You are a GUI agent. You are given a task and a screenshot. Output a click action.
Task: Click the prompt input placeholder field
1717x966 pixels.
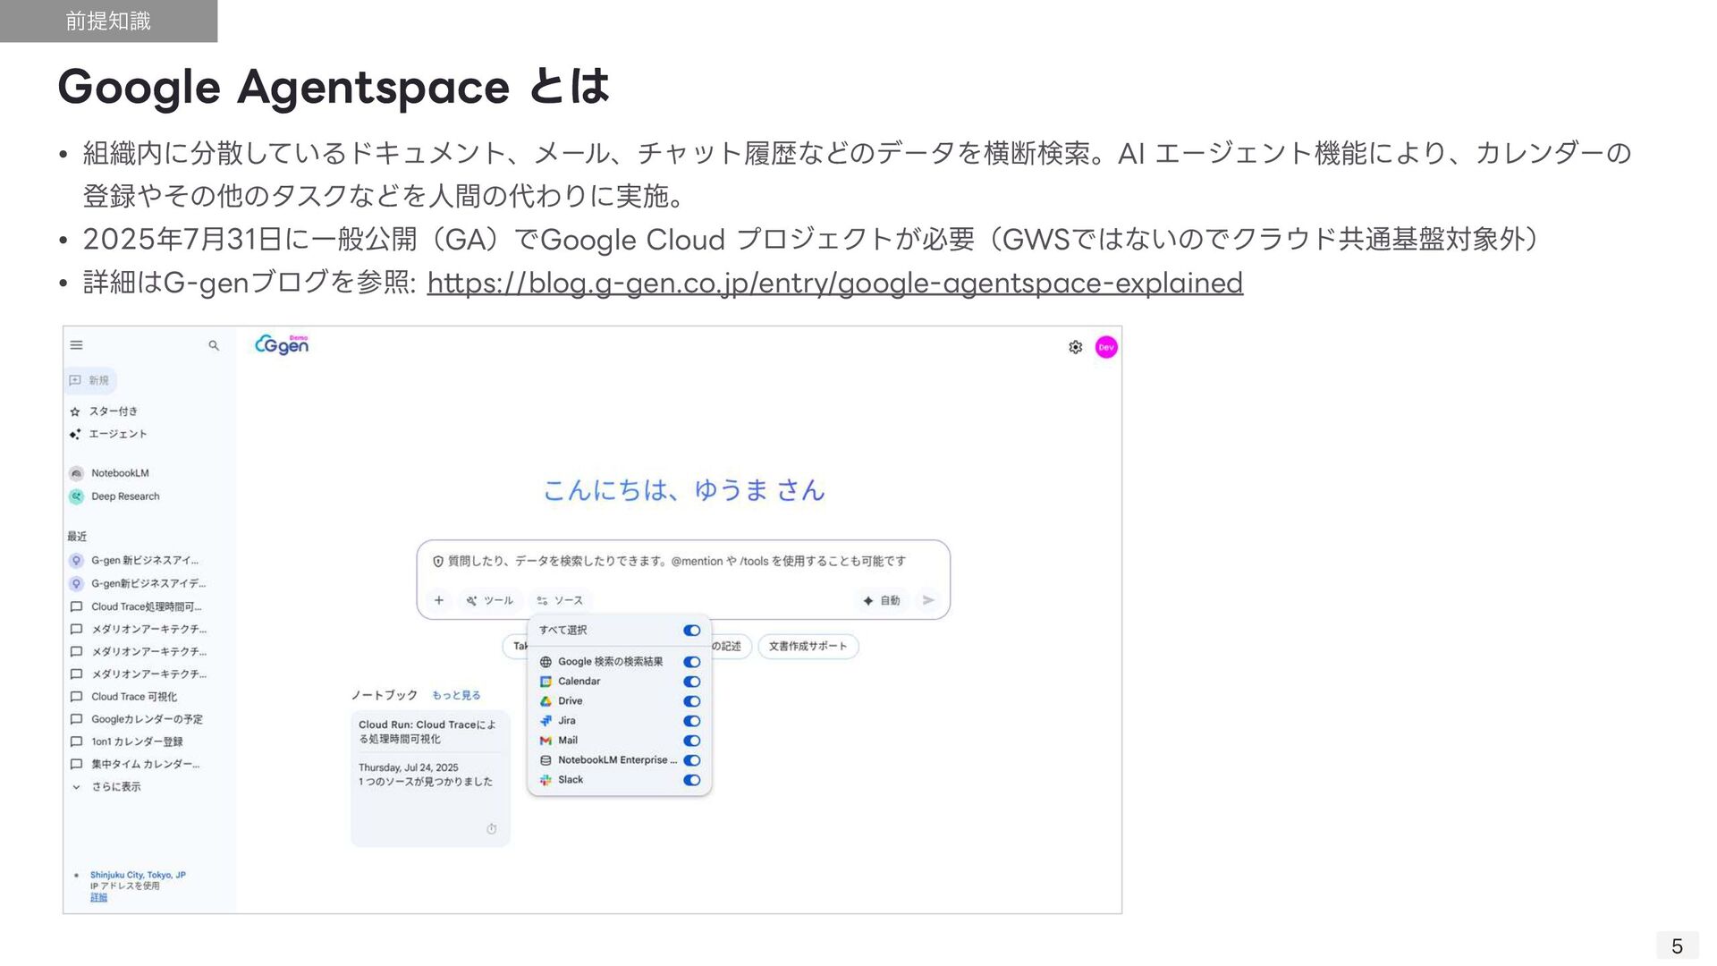click(x=677, y=562)
